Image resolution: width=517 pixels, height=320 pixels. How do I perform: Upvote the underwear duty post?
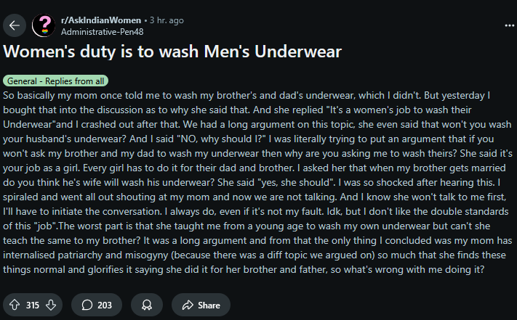[x=15, y=305]
